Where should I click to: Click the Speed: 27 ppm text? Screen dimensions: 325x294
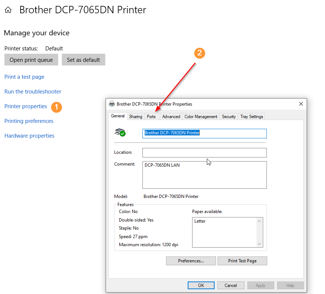click(x=133, y=236)
